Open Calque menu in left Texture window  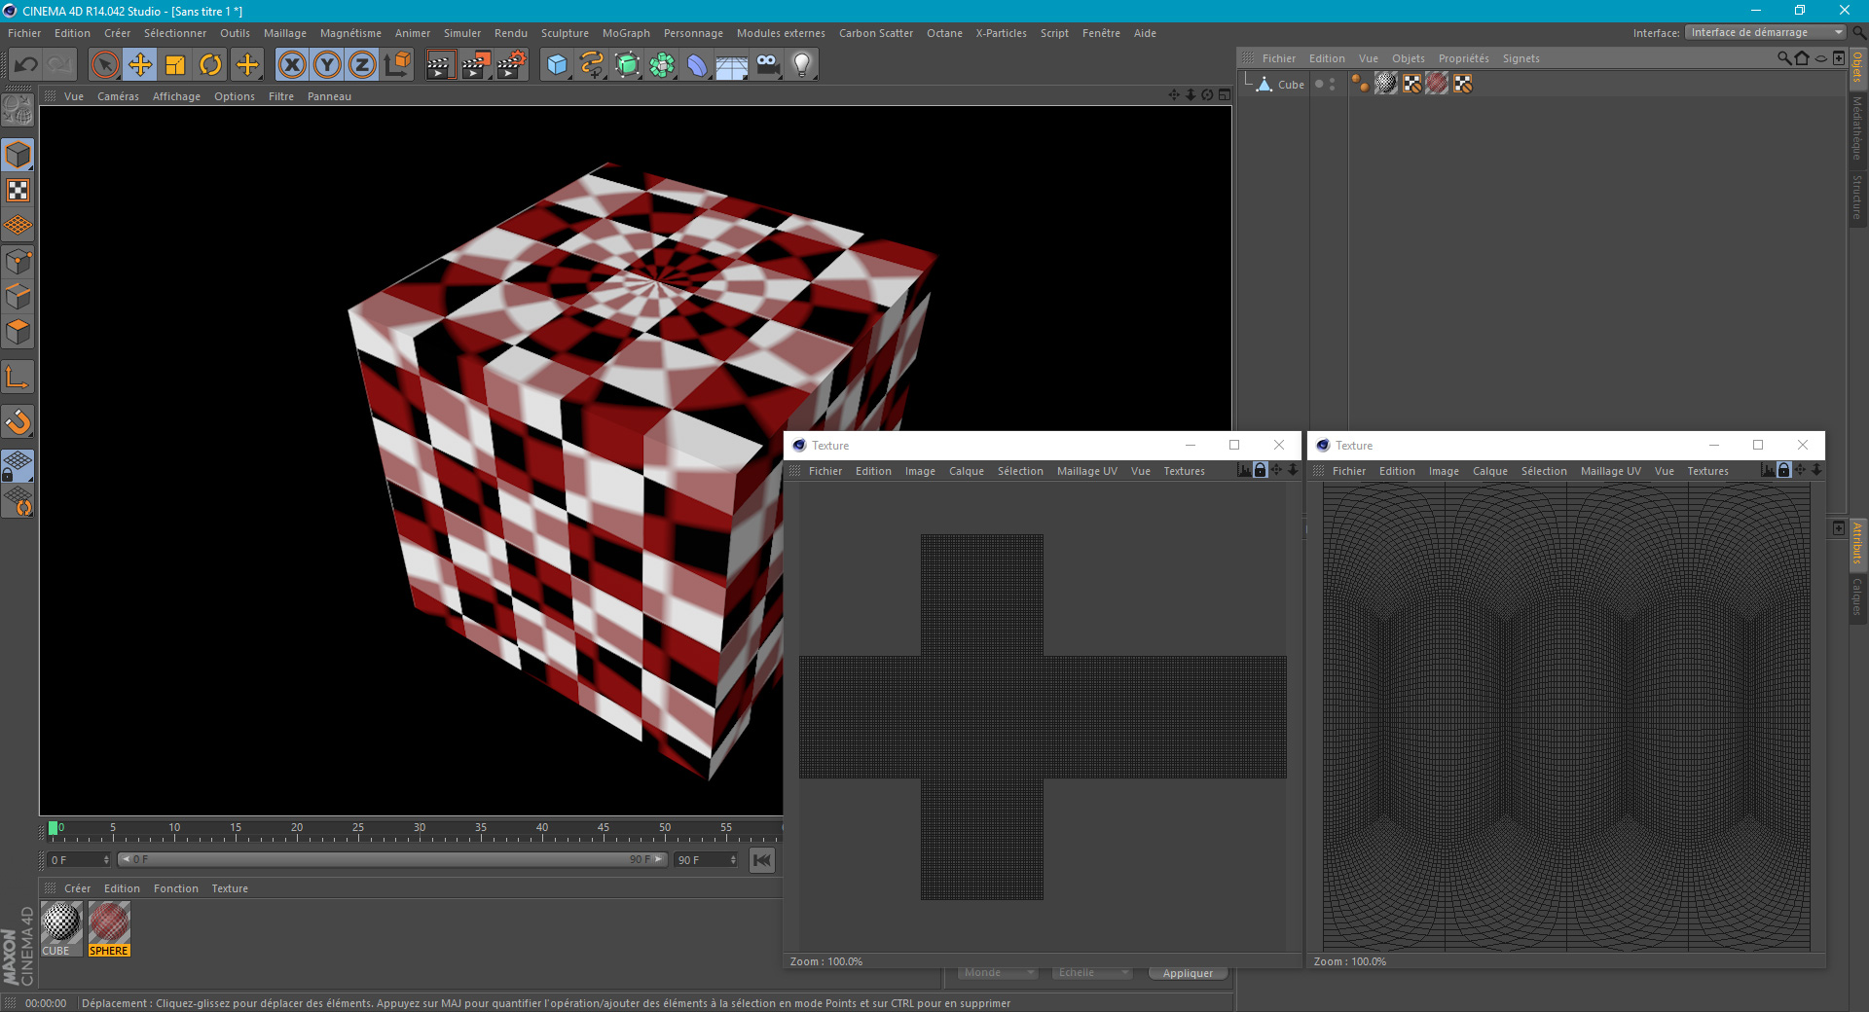coord(967,471)
